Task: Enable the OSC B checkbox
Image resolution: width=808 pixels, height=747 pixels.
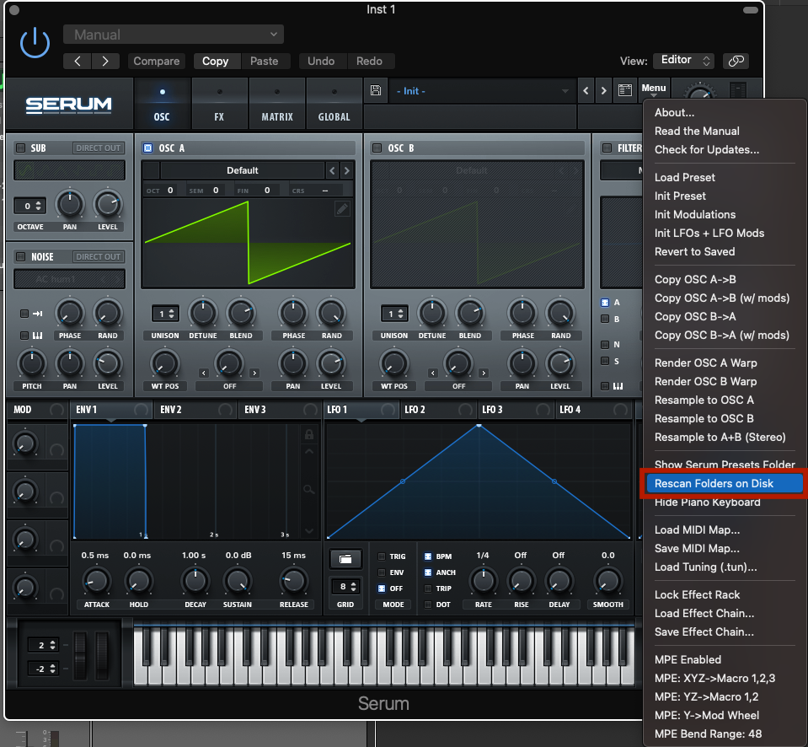Action: click(377, 148)
